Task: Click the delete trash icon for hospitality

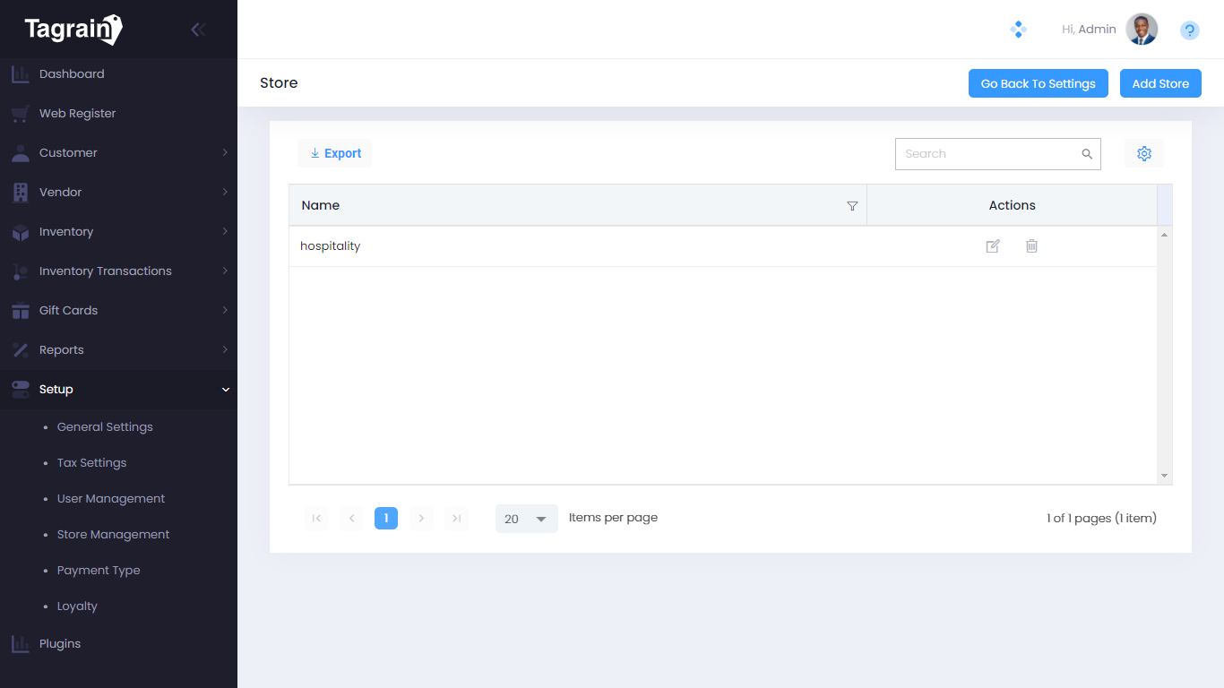Action: pos(1031,246)
